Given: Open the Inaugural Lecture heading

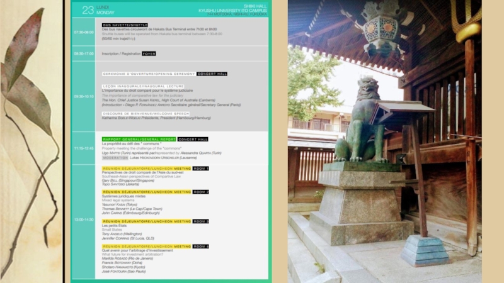Looking at the screenshot, I should click(x=143, y=86).
